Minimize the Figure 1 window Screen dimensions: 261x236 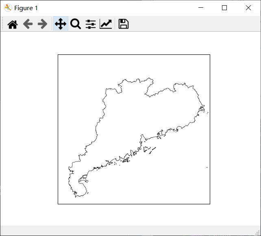click(x=201, y=8)
